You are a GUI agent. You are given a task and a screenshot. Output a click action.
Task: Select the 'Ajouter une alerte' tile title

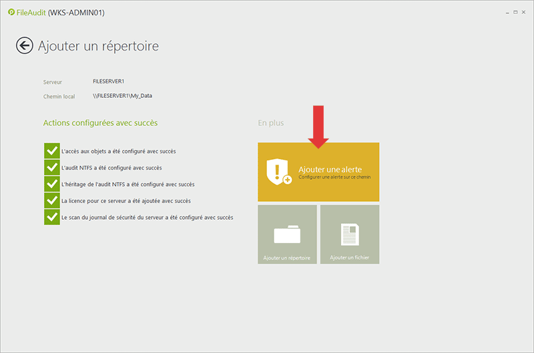pyautogui.click(x=330, y=169)
